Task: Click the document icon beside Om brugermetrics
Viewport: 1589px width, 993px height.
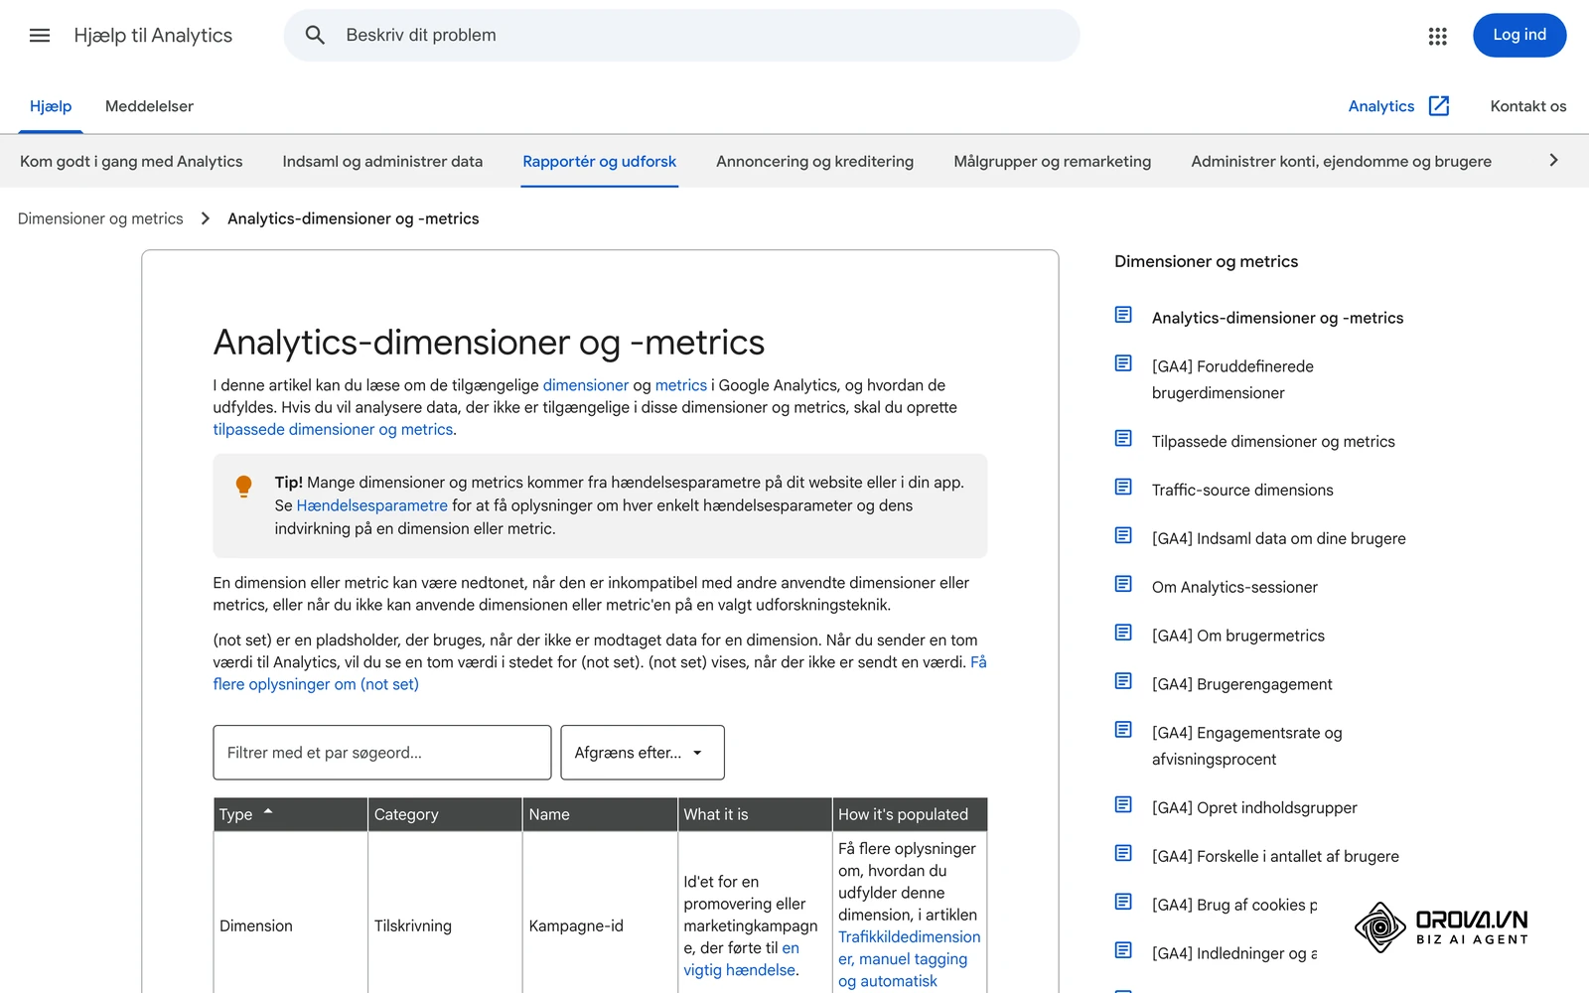Action: (x=1123, y=634)
